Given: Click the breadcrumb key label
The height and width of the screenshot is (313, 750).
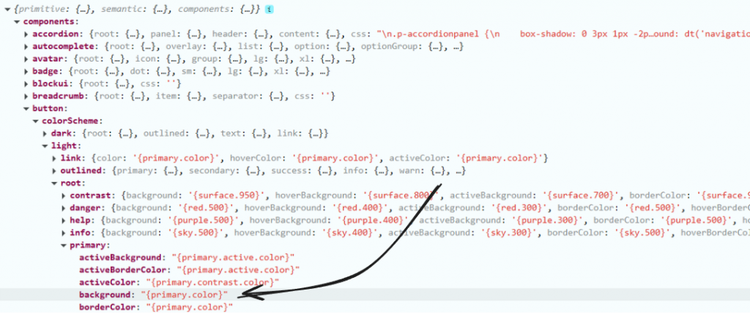Looking at the screenshot, I should 60,97.
